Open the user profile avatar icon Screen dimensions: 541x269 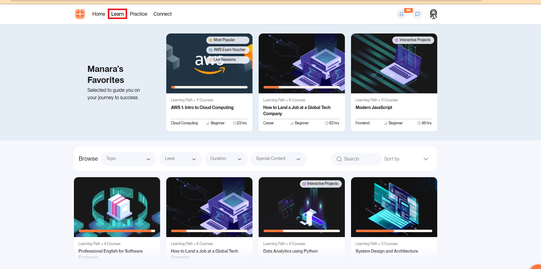click(433, 14)
